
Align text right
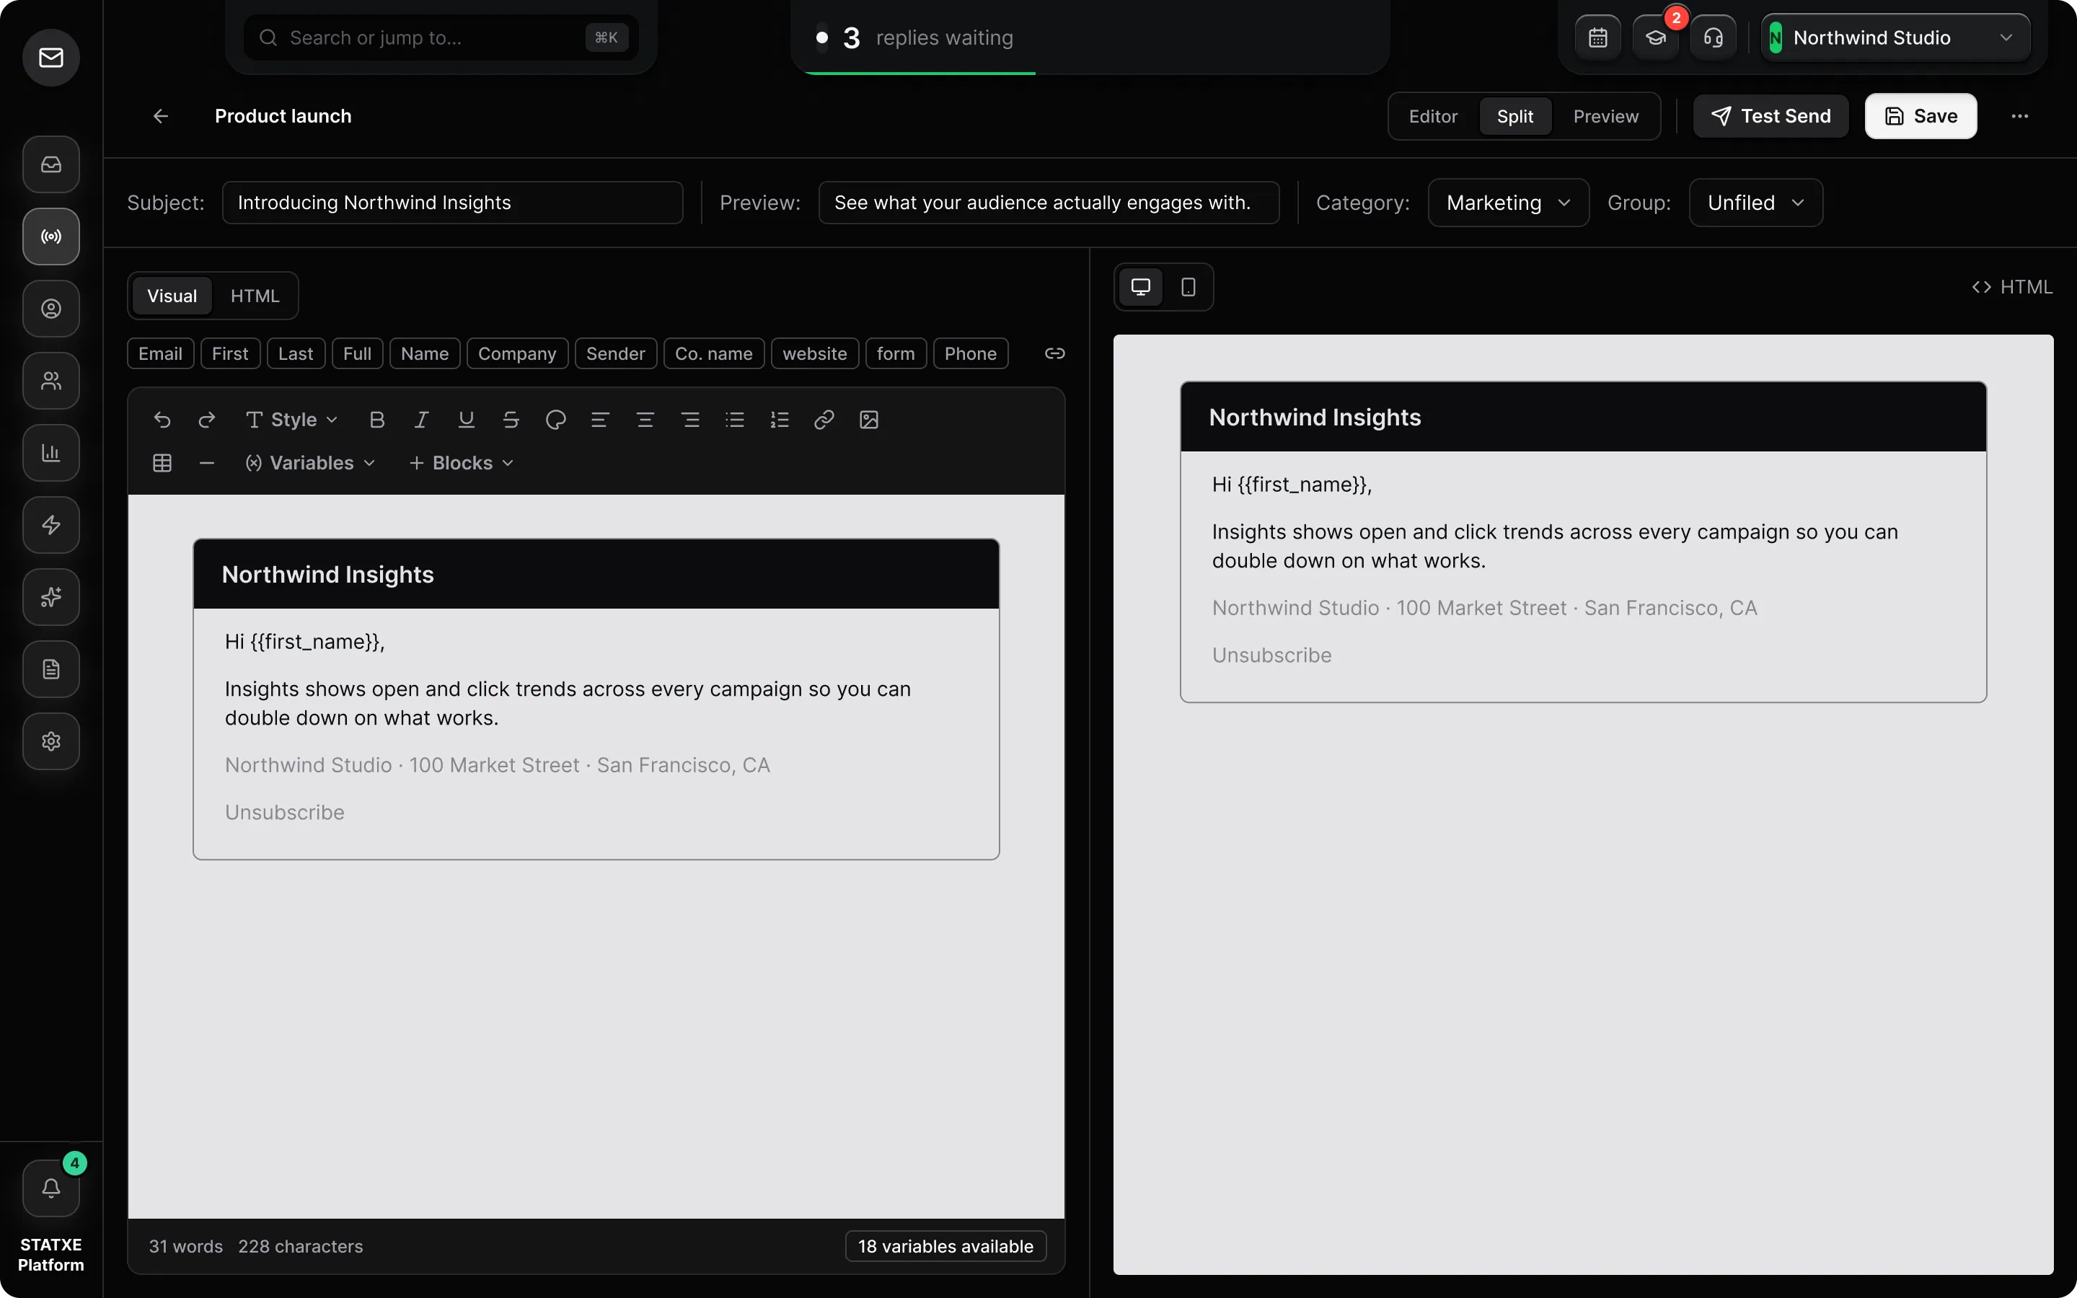pyautogui.click(x=690, y=420)
